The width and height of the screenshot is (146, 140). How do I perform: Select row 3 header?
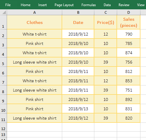[4, 43]
